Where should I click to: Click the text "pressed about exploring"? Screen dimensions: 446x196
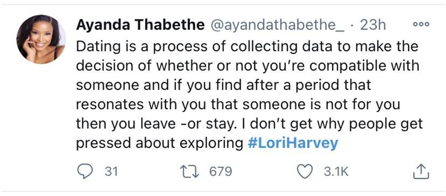point(159,143)
